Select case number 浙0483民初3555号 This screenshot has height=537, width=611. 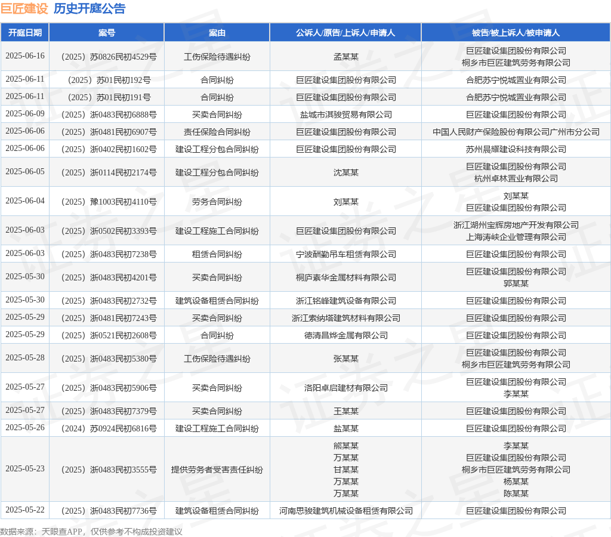(x=109, y=470)
